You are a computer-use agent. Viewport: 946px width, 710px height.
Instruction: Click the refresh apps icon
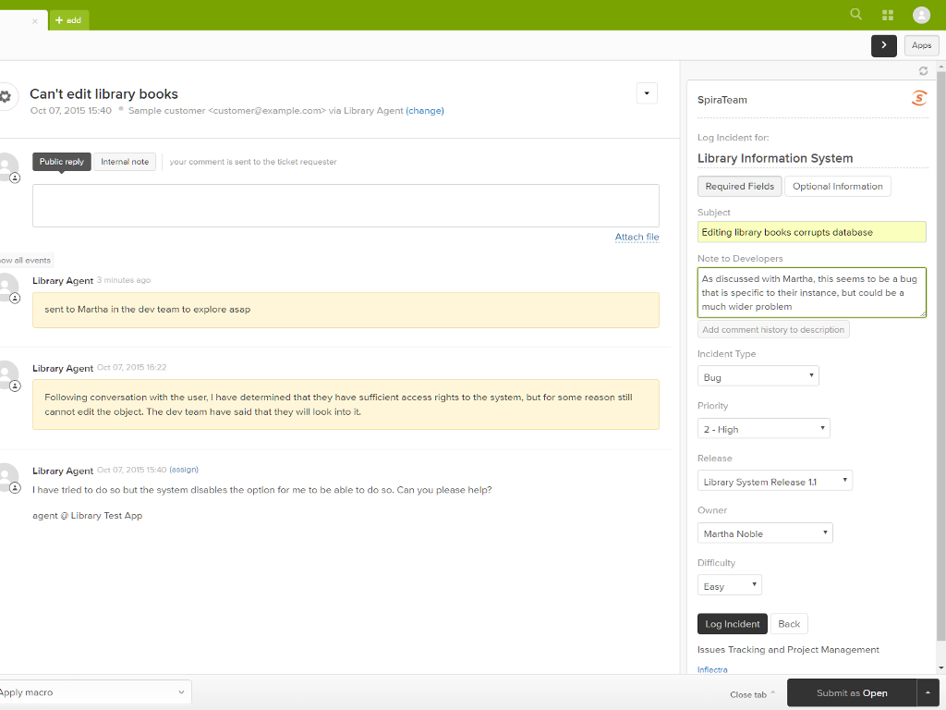click(923, 71)
